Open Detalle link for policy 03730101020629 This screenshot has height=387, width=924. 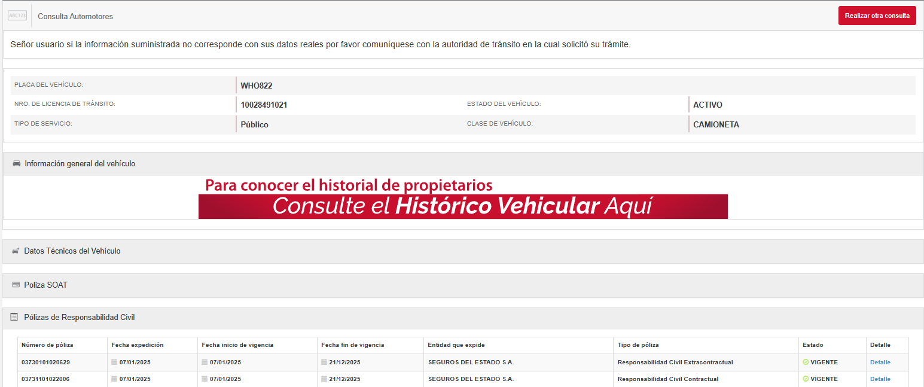click(880, 362)
